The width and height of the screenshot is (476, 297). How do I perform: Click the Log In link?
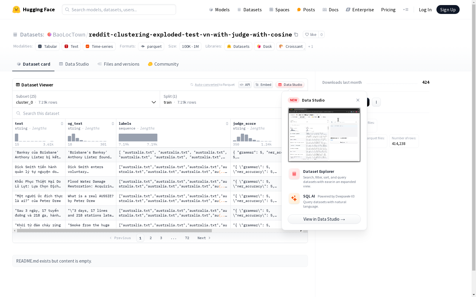click(425, 10)
